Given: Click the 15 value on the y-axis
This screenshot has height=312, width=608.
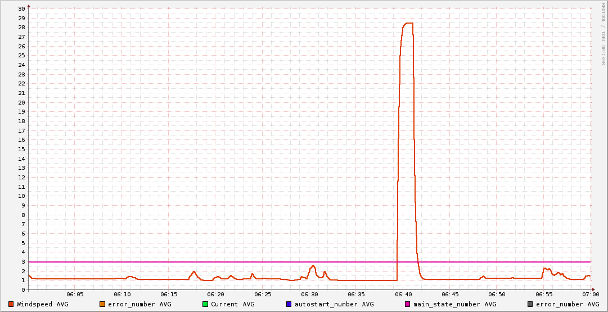Looking at the screenshot, I should click(x=21, y=150).
